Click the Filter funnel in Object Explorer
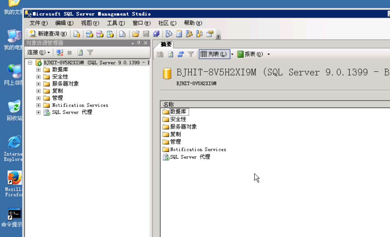Image resolution: width=390 pixels, height=237 pixels. pyautogui.click(x=90, y=52)
